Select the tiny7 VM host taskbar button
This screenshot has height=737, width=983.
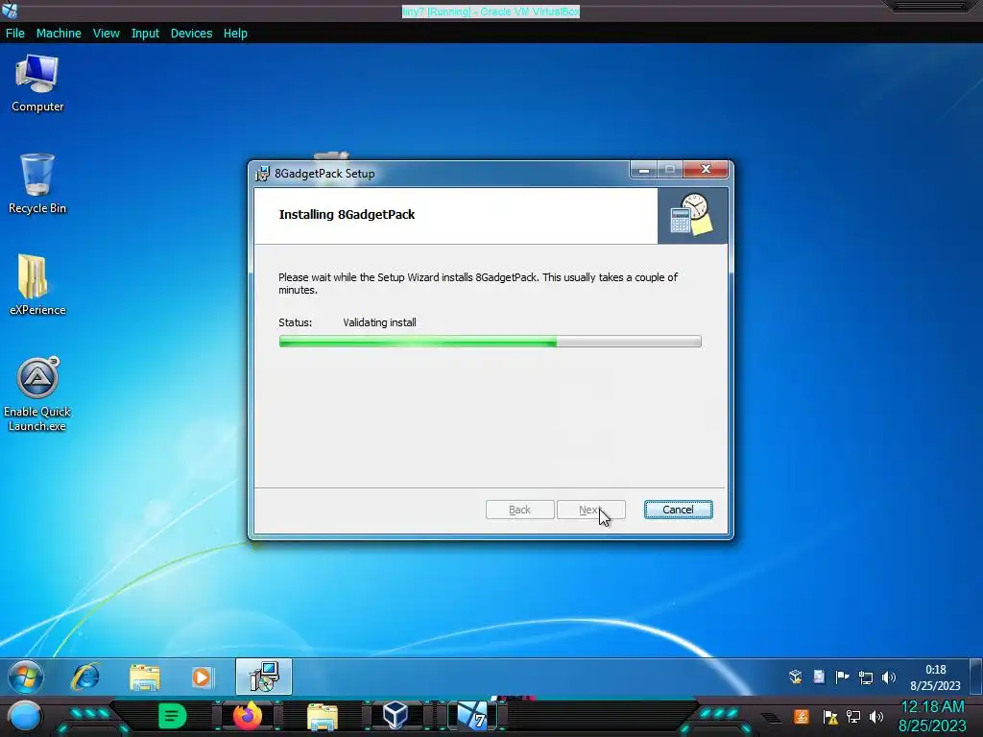point(472,716)
